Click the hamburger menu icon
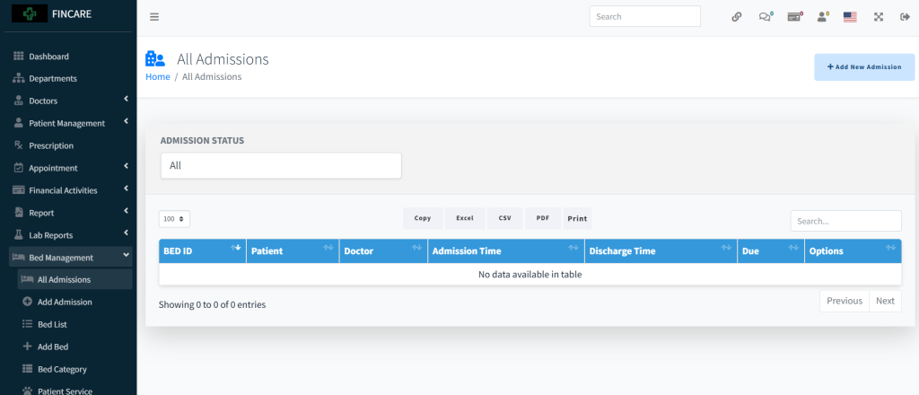This screenshot has height=395, width=919. click(154, 17)
